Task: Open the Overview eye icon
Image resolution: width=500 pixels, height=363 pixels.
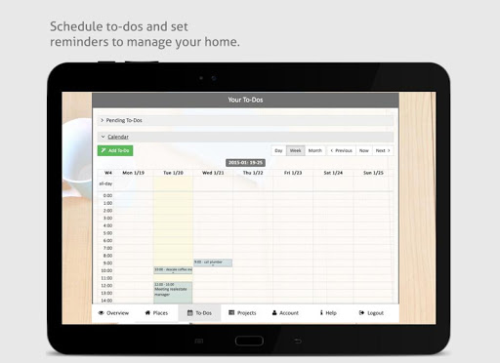Action: pyautogui.click(x=102, y=313)
